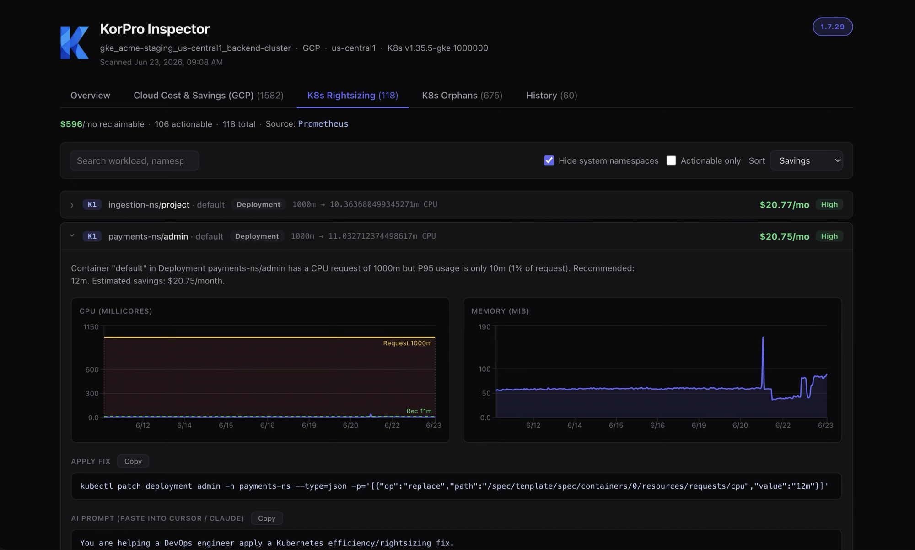
Task: Click the kubectl patch deployment command text
Action: (454, 486)
